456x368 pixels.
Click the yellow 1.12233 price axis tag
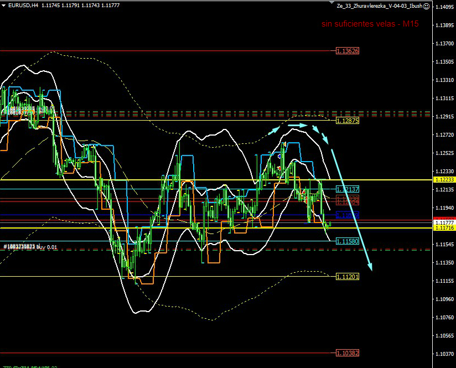444,180
